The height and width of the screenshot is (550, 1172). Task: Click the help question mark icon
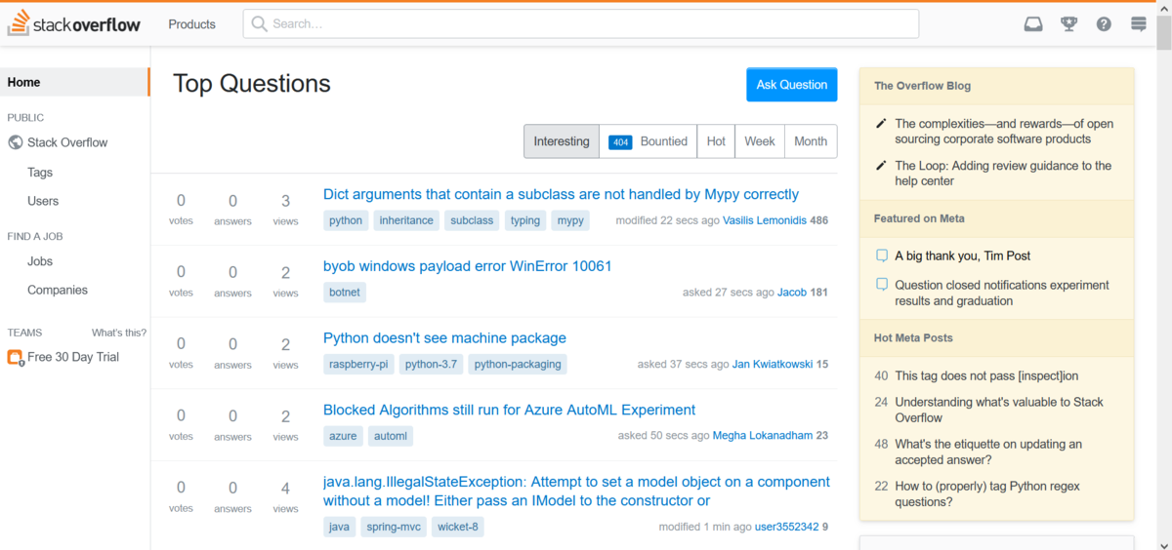pyautogui.click(x=1104, y=24)
